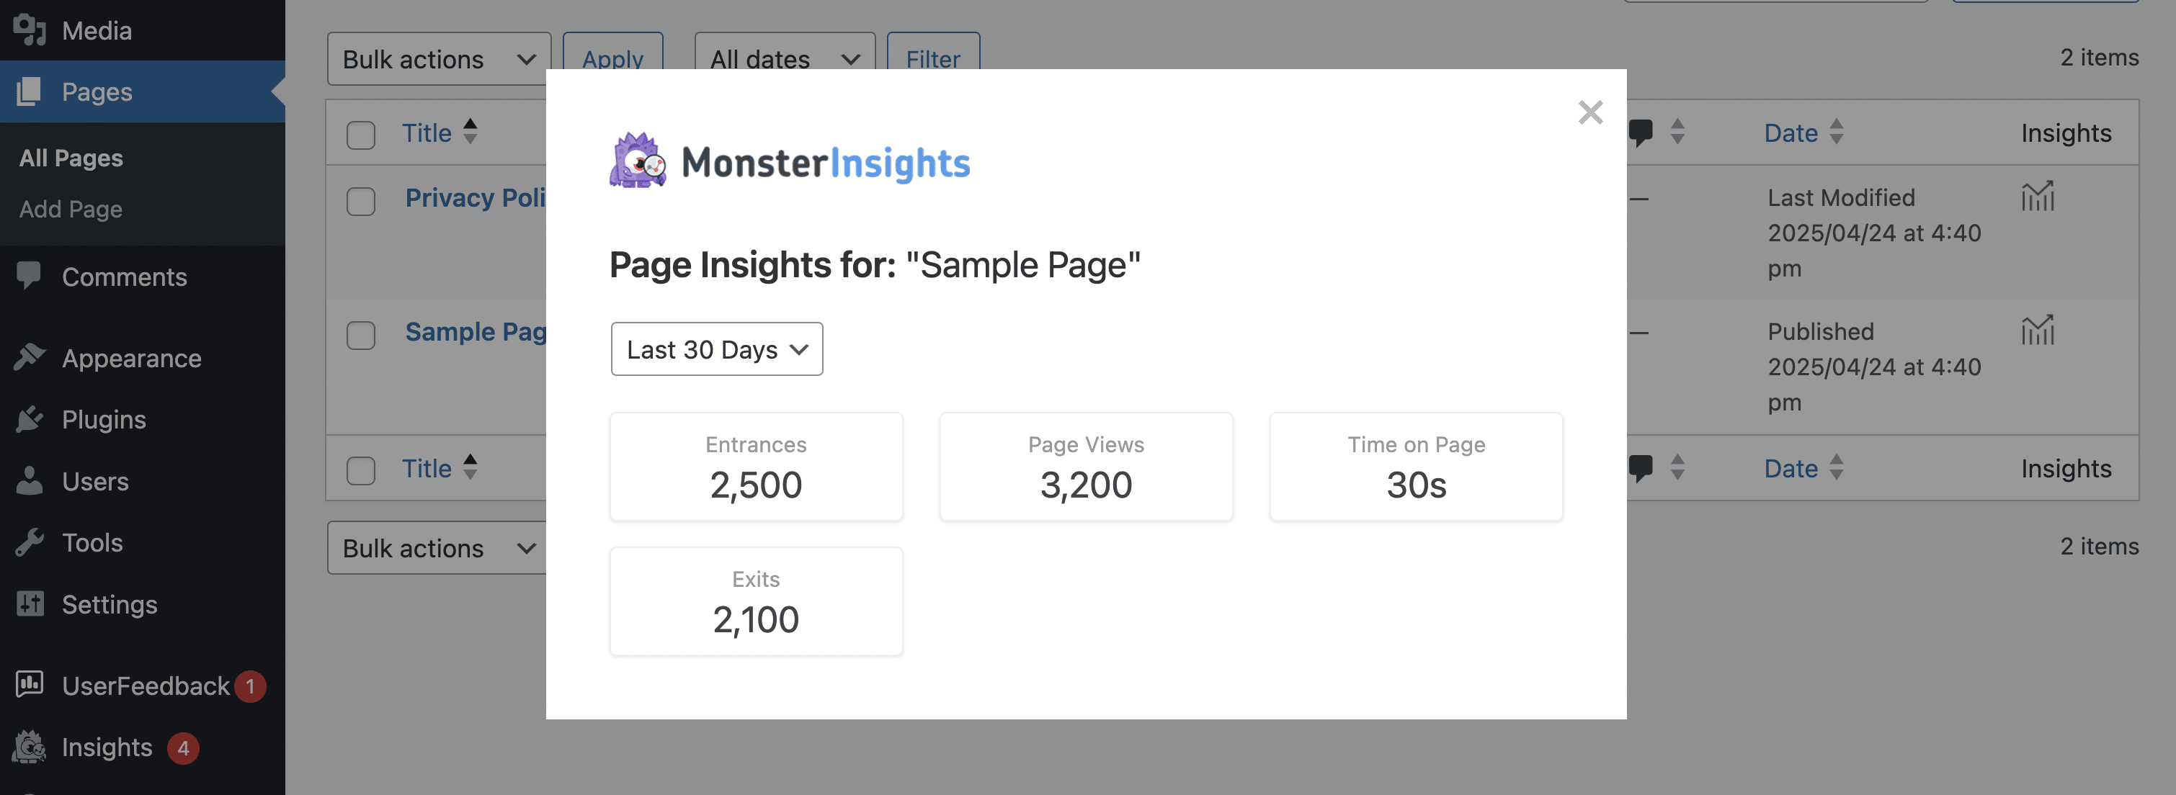Click the Page Views stat card
The image size is (2176, 795).
click(1085, 467)
